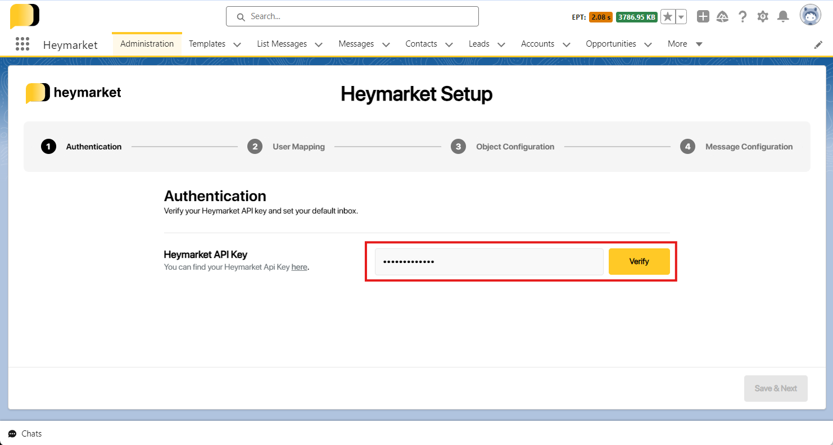
Task: Expand the List Messages dropdown chevron
Action: [319, 44]
